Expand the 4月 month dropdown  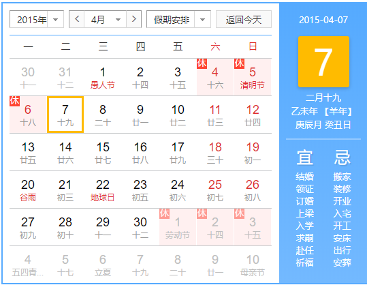[x=105, y=19]
